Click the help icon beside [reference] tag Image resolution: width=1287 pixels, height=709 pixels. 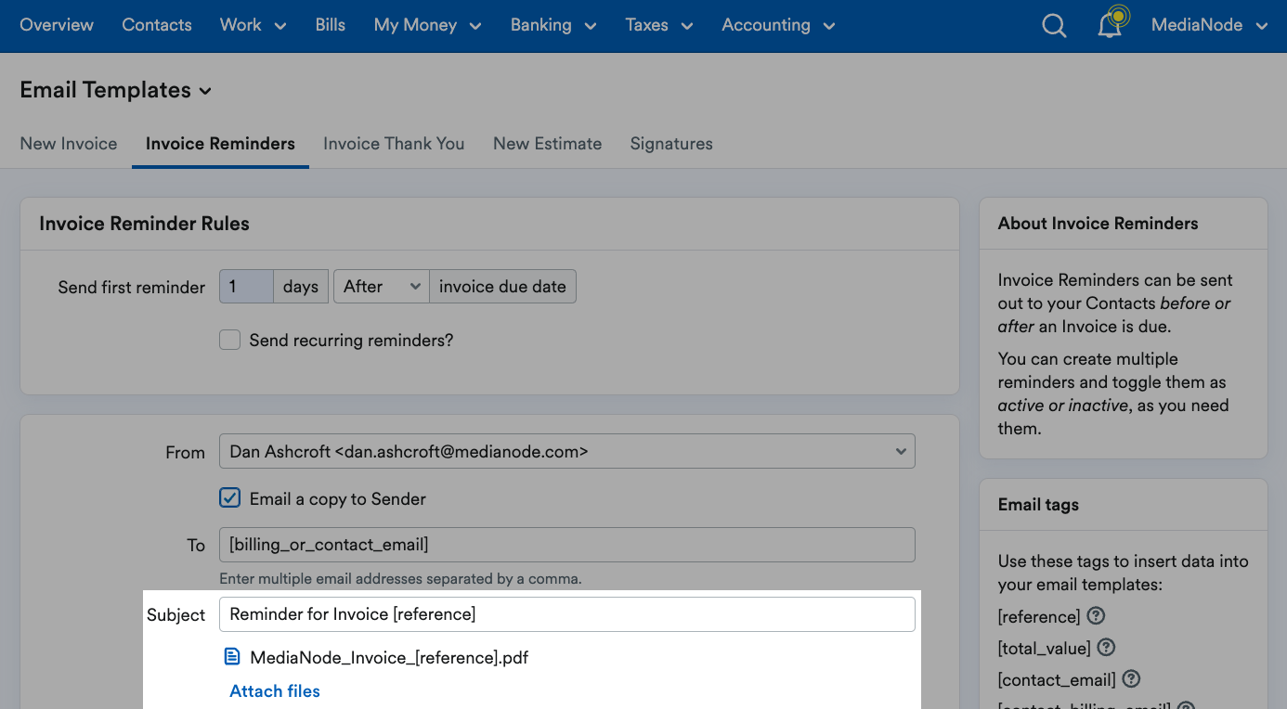1096,616
